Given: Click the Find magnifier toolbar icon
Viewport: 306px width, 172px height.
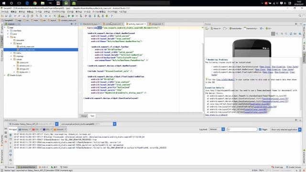Looking at the screenshot, I should click(x=37, y=16).
